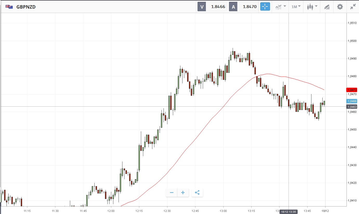359x214 pixels.
Task: Click the blue 1.8466 current price label
Action: pyautogui.click(x=352, y=101)
